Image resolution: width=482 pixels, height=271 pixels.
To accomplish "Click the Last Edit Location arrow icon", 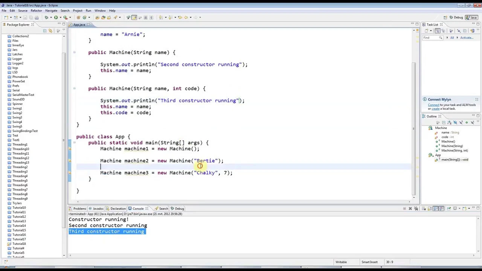I will coord(180,17).
